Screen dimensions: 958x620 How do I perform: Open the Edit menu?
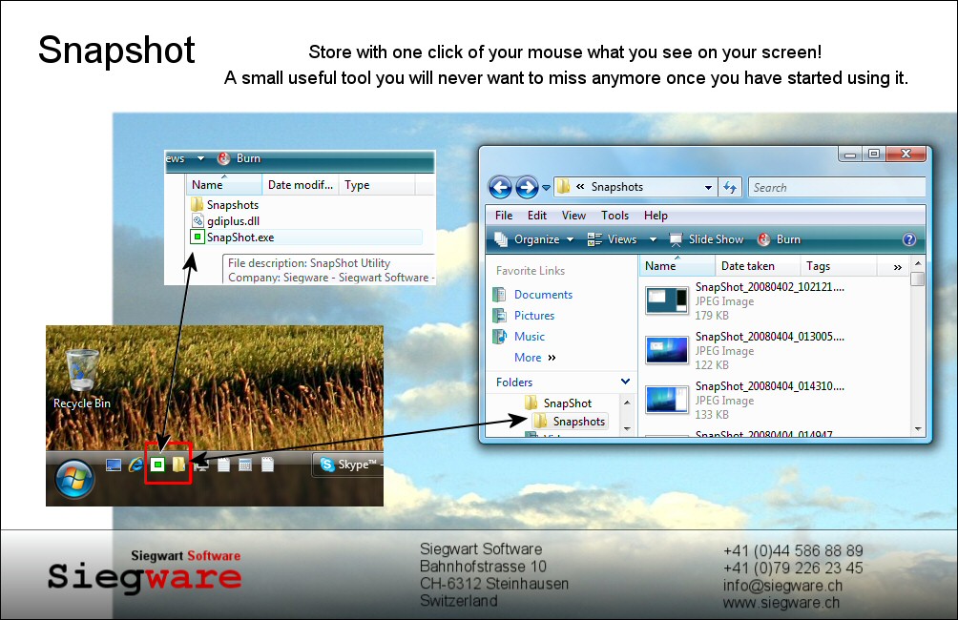coord(537,215)
